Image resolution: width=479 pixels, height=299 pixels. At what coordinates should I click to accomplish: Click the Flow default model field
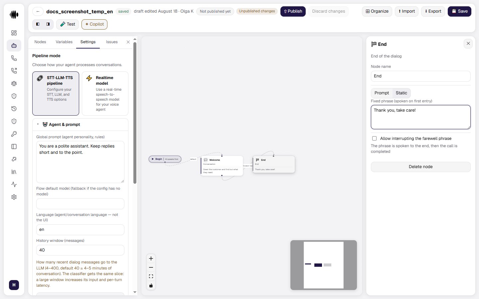(x=80, y=204)
